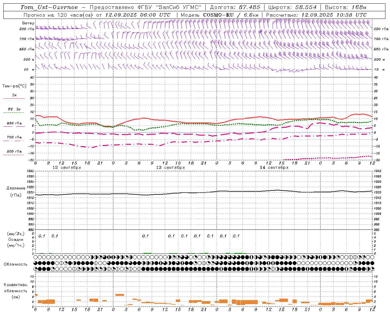The width and height of the screenshot is (390, 312).
Task: Select the Тем-ра(°C) temperature panel label
Action: [14, 86]
